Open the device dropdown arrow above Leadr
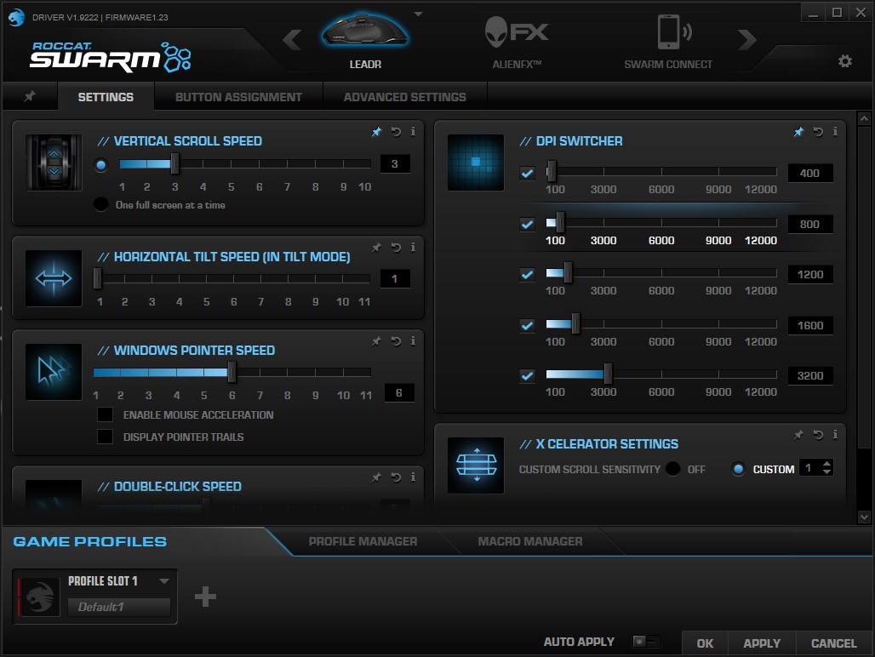 pyautogui.click(x=418, y=14)
